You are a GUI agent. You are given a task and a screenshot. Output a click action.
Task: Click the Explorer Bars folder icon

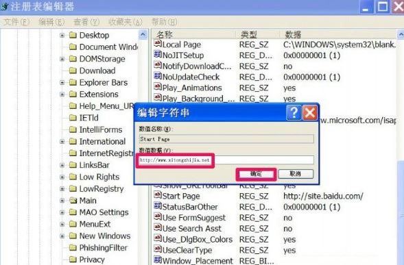pyautogui.click(x=73, y=82)
